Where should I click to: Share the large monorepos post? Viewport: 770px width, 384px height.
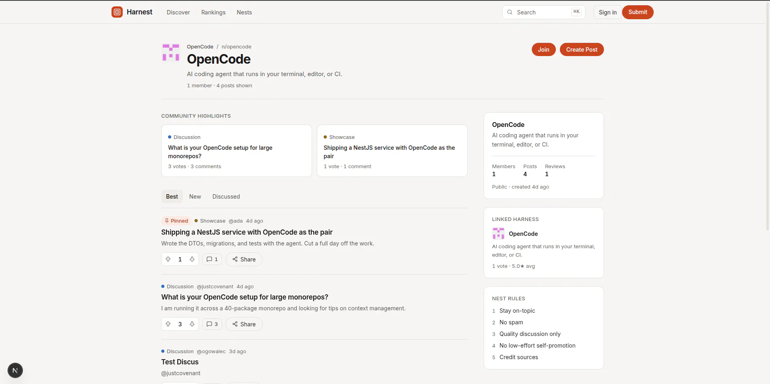click(x=244, y=324)
